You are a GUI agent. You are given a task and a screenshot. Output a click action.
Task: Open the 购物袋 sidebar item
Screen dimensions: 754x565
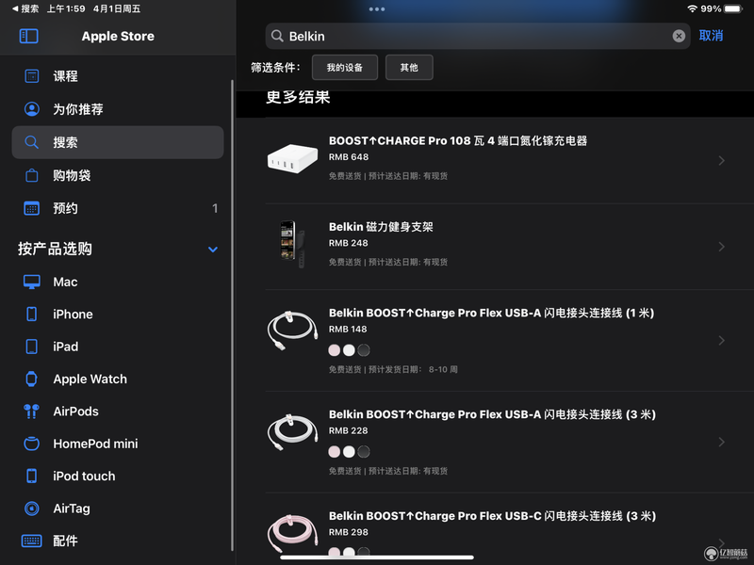(117, 175)
